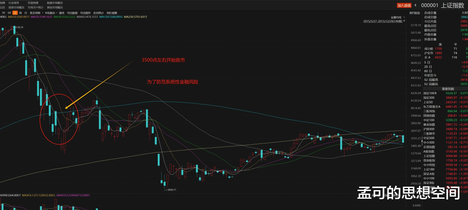Click the date range 2015/5/27-2015/12/28 link

383,21
